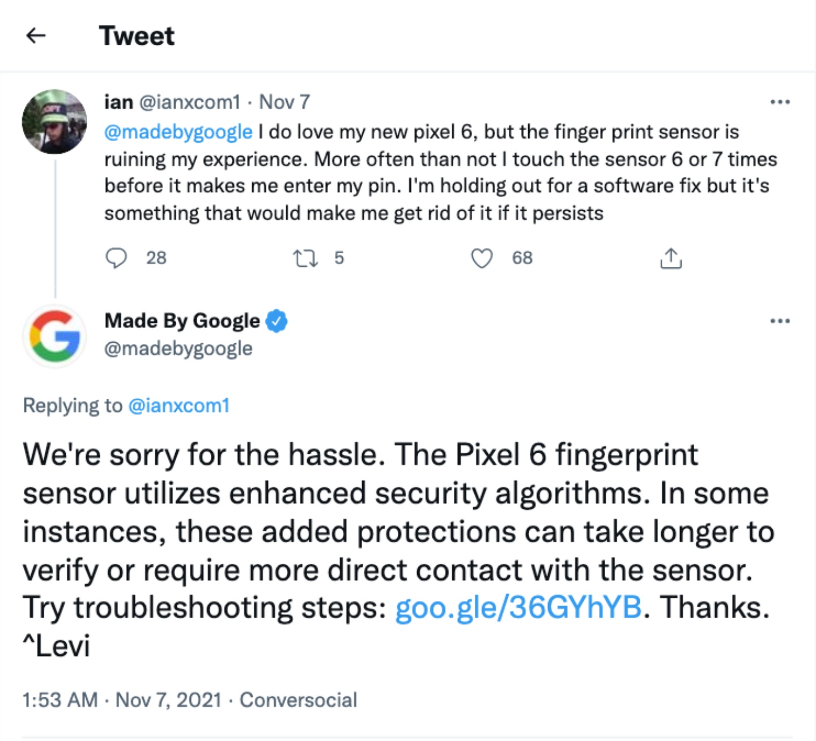
Task: Click the heart to unlike if already liked
Action: click(482, 258)
